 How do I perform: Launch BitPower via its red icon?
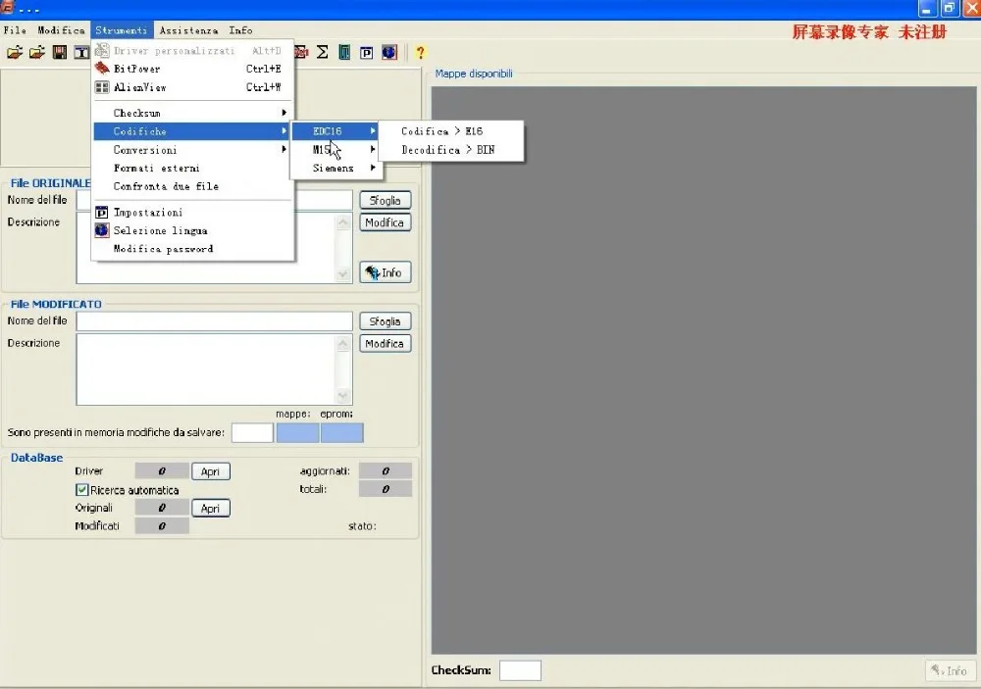tap(102, 69)
